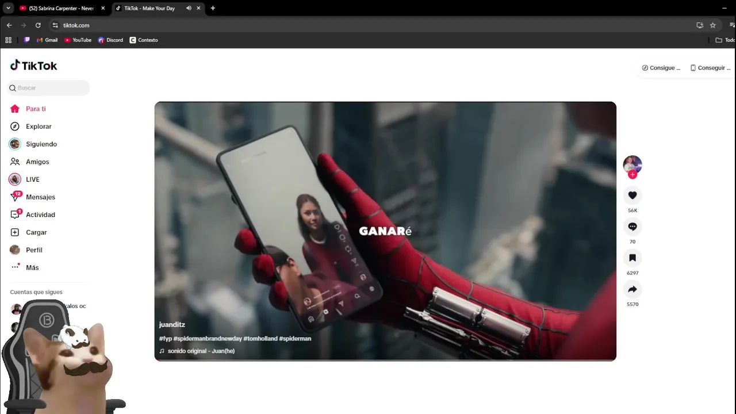Click the Cargar upload icon
Image resolution: width=736 pixels, height=414 pixels.
15,232
